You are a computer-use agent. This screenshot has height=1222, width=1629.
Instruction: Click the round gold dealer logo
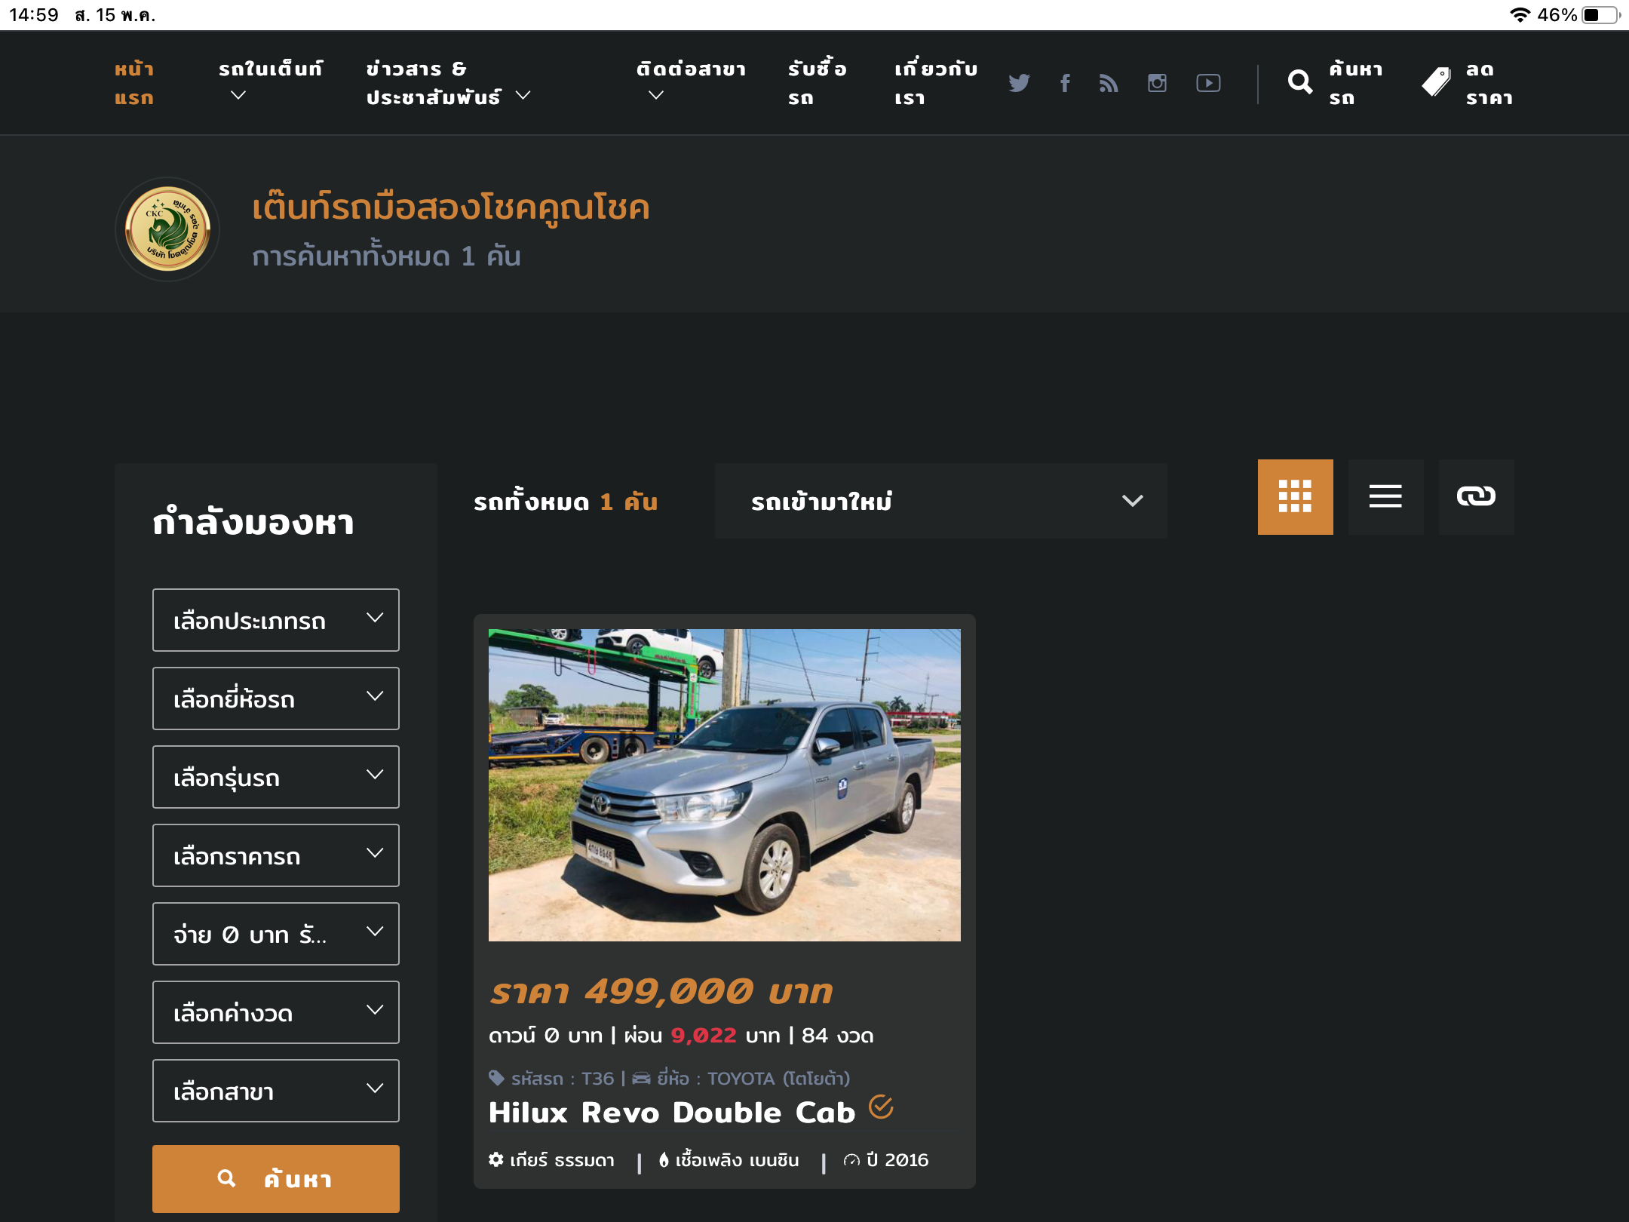click(167, 229)
